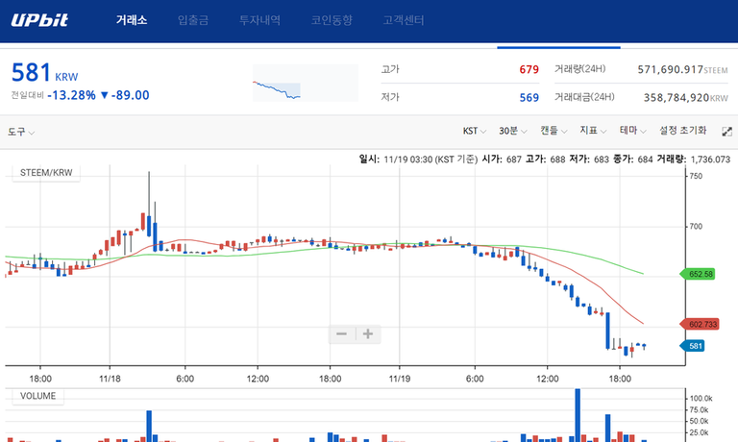The height and width of the screenshot is (442, 738).
Task: Open the 테마 theme dropdown
Action: tap(632, 131)
